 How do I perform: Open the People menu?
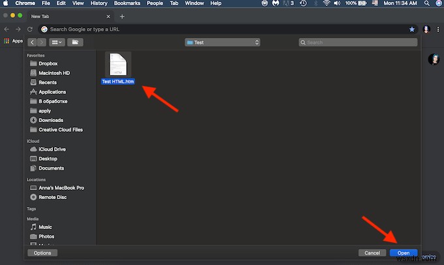coord(155,3)
